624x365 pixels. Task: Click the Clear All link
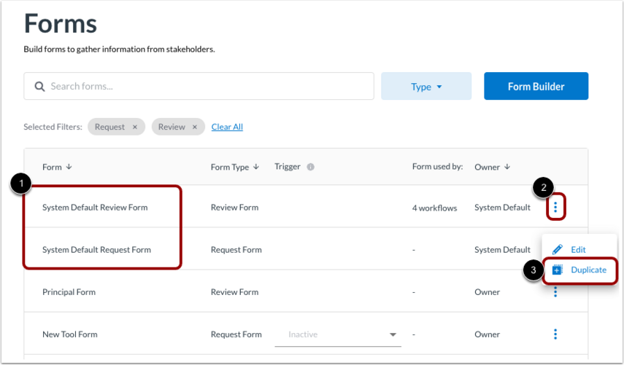point(227,127)
